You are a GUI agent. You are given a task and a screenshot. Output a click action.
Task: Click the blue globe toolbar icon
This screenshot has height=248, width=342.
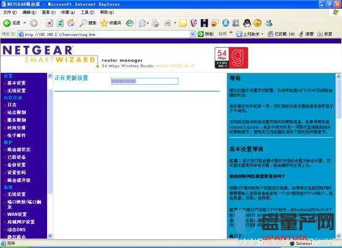point(226,23)
